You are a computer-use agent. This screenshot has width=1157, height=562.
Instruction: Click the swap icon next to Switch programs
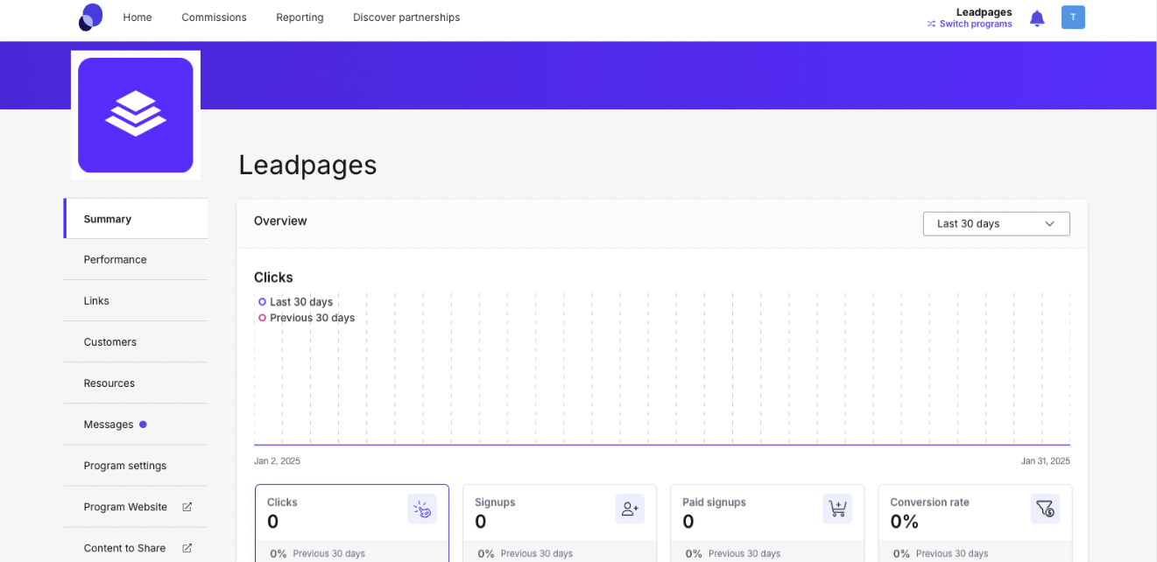point(929,24)
